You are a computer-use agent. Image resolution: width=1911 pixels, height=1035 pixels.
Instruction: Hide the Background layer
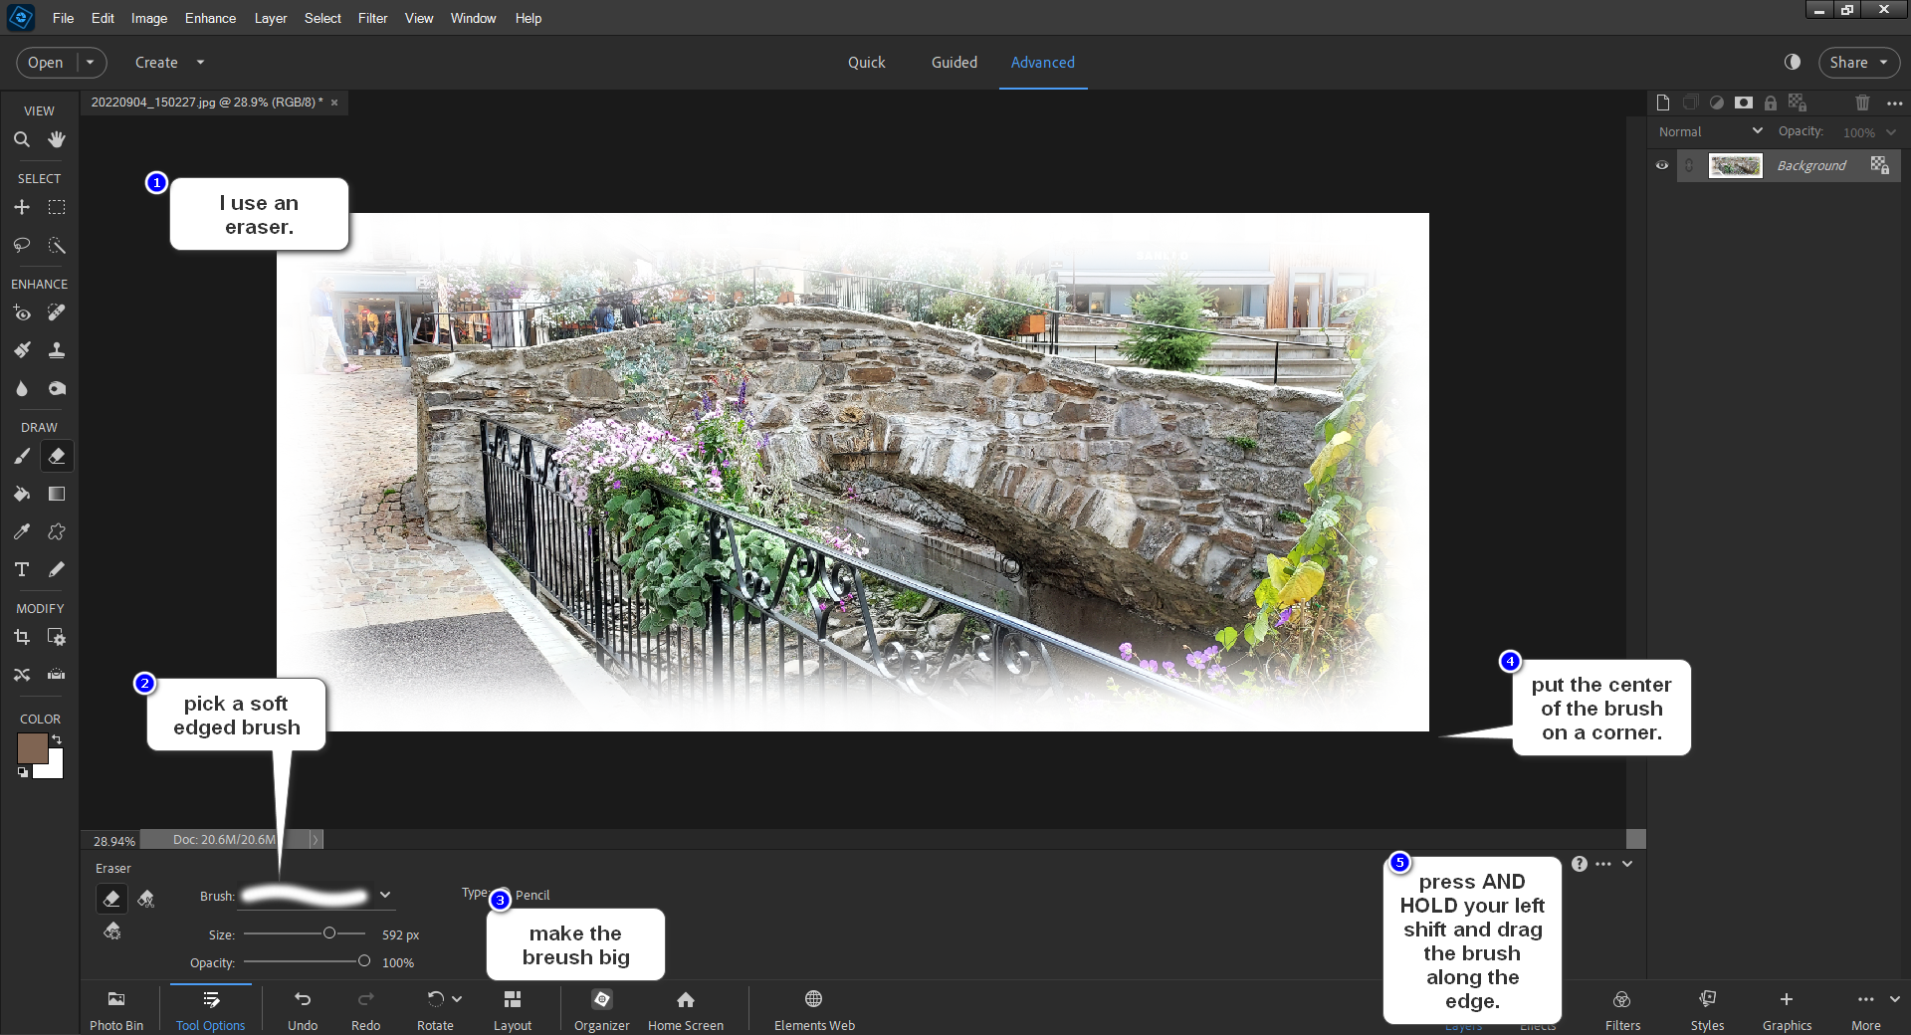coord(1661,165)
